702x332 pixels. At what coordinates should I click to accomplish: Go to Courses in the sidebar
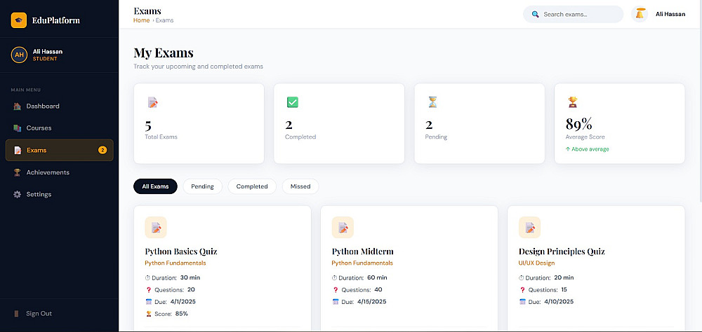click(39, 128)
